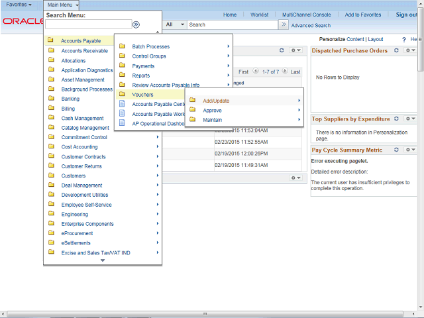This screenshot has height=318, width=424.
Task: Open the Dispatched Purchase Orders settings dropdown
Action: [x=409, y=50]
